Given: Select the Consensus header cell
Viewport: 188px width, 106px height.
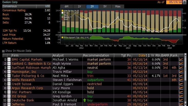Looking at the screenshot, I should coord(19,6).
